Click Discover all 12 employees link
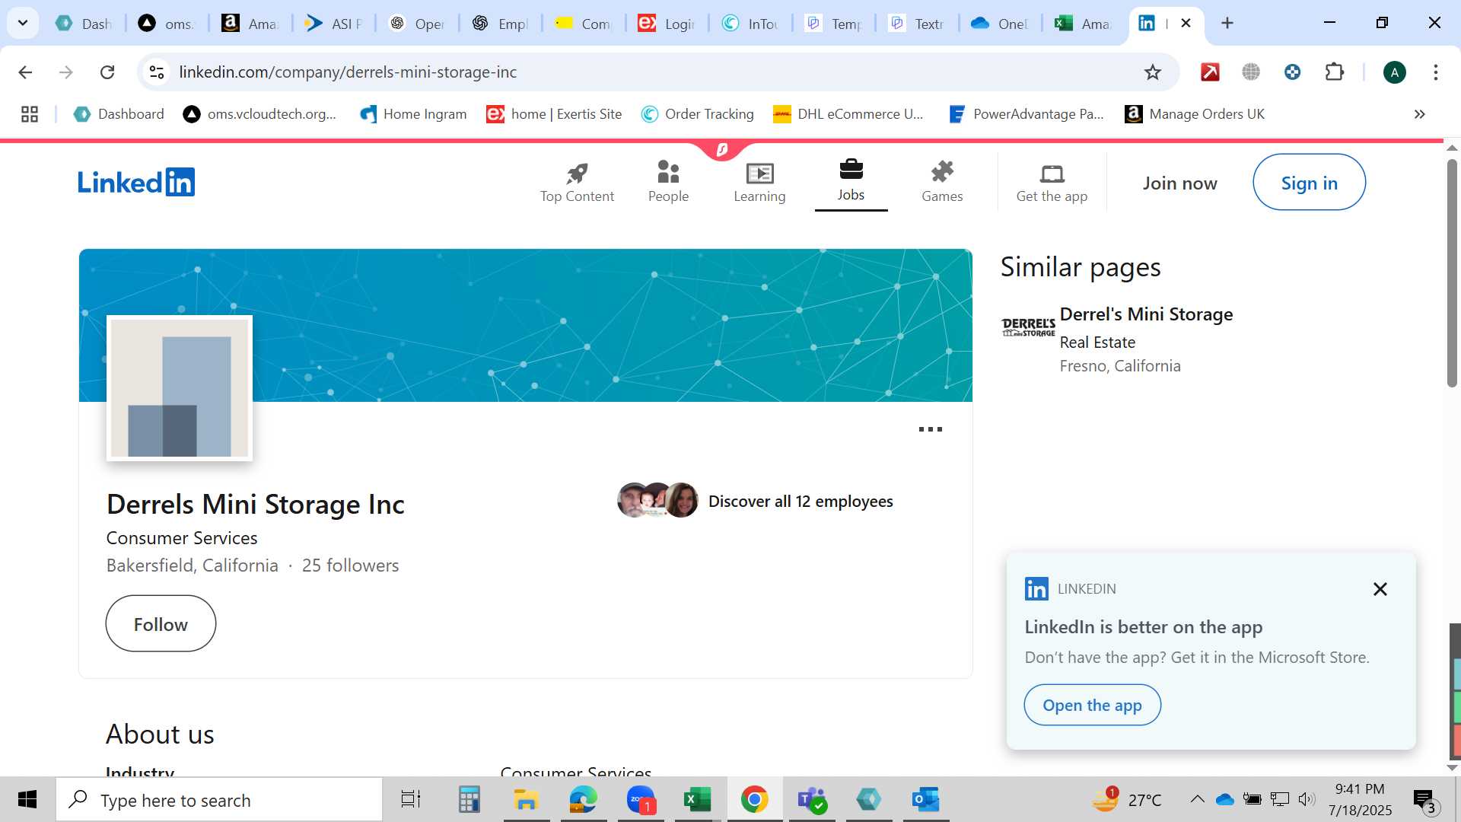Screen dimensions: 1461x822 click(801, 502)
